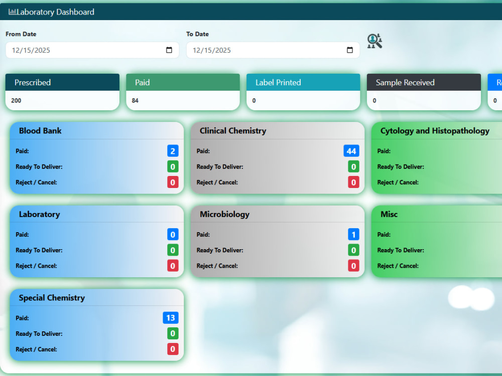Click Laboratory card Paid count badge
This screenshot has width=502, height=376.
173,234
